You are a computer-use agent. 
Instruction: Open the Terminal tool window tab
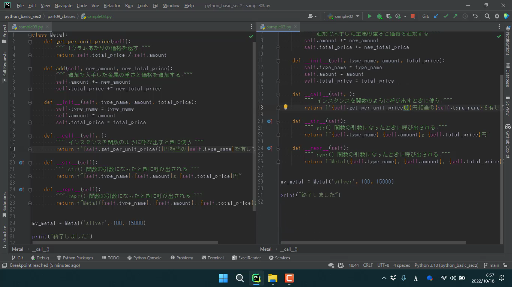(x=213, y=258)
